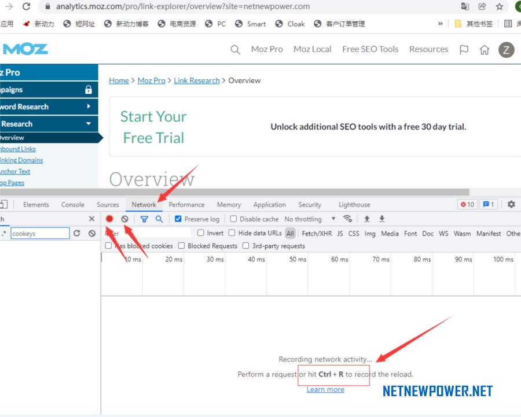Bookmark this page with the star icon
Image resolution: width=521 pixels, height=417 pixels.
coord(500,6)
